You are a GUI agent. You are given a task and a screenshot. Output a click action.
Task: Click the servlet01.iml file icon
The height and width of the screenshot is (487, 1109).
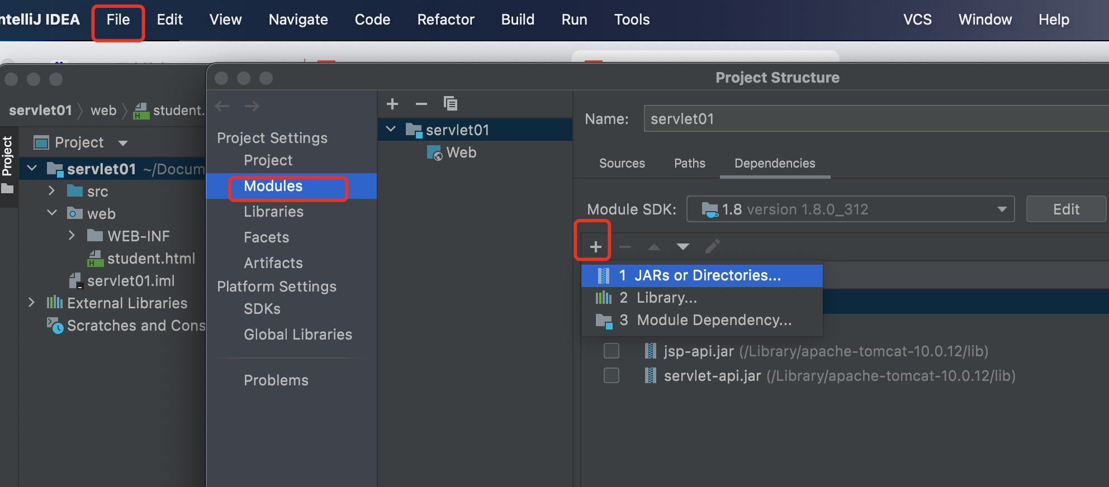coord(75,281)
